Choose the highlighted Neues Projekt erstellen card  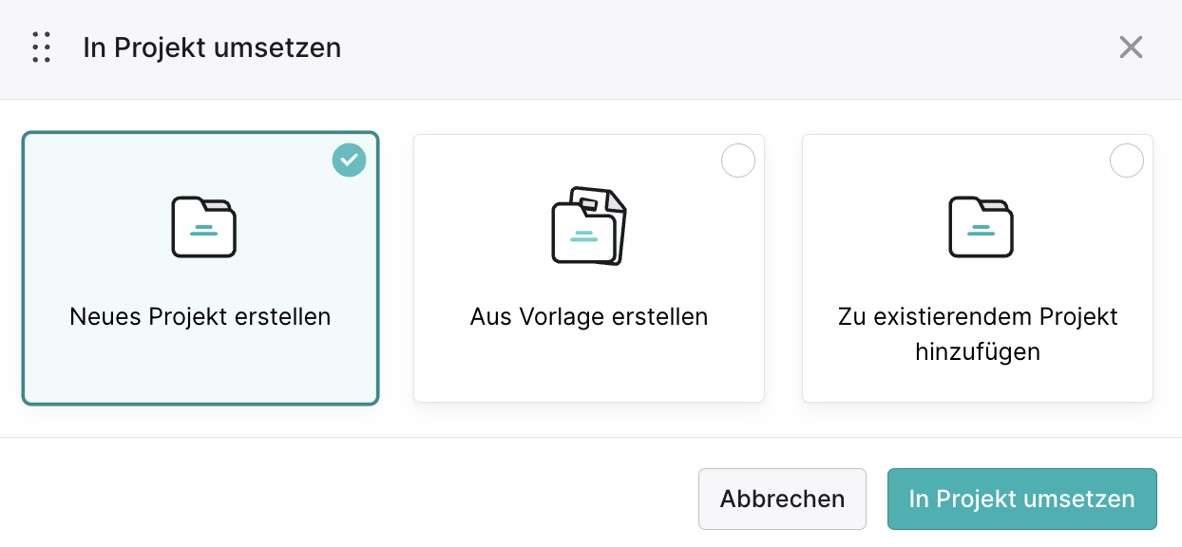tap(200, 269)
